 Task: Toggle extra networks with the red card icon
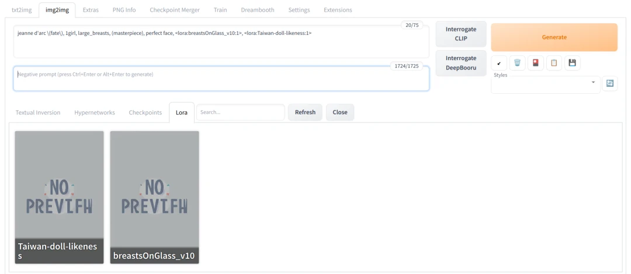(535, 63)
